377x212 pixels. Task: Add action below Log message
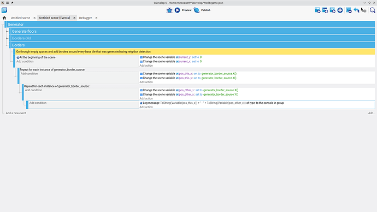click(x=146, y=107)
